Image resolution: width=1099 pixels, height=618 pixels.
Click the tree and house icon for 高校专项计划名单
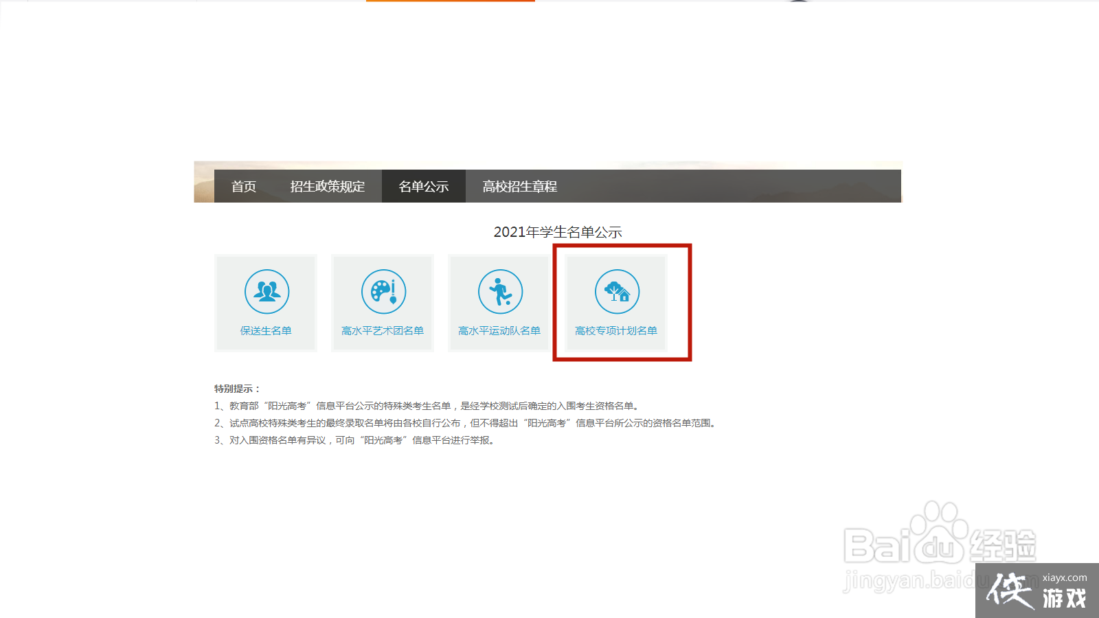[617, 291]
